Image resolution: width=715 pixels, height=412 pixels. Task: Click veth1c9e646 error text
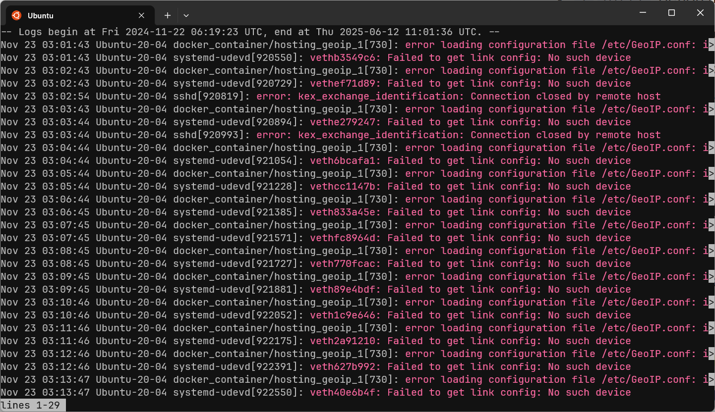pos(471,315)
